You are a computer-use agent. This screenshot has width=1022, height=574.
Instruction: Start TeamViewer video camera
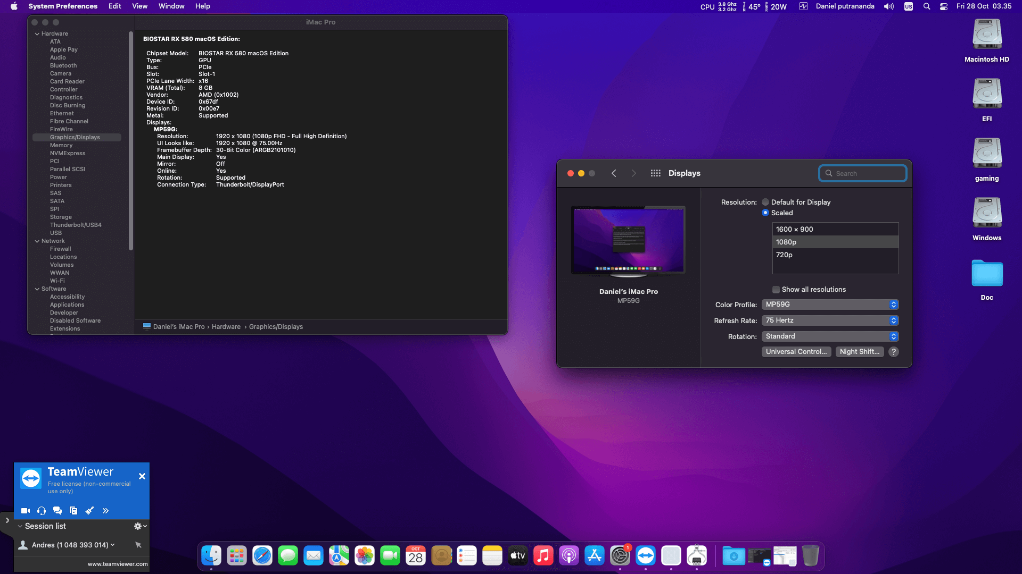click(x=25, y=511)
